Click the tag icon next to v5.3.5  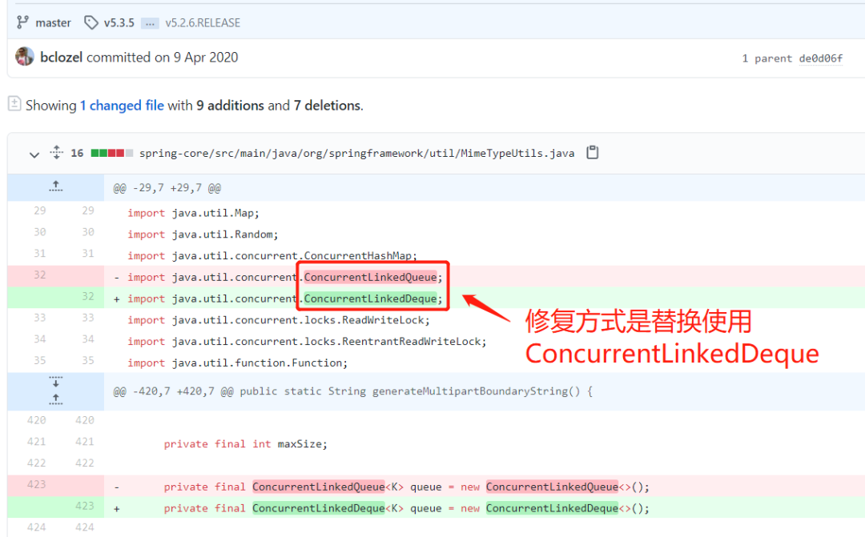[x=91, y=23]
